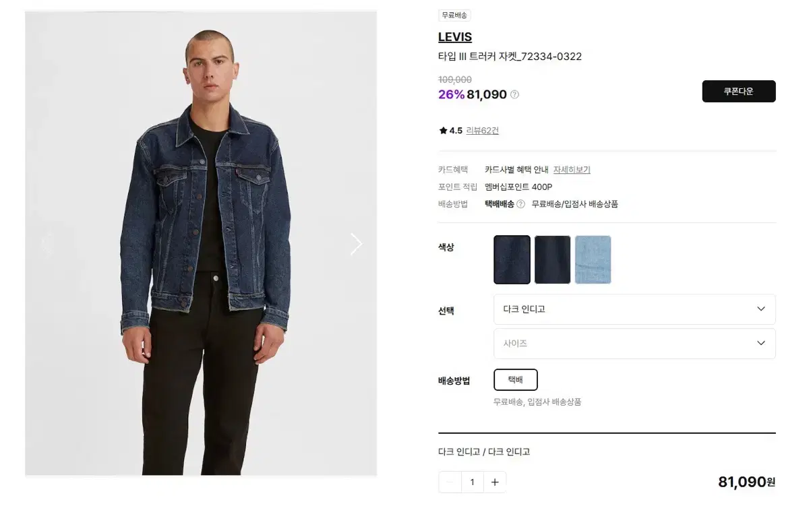Viewport: 809px width, 506px height.
Task: Click the 택배배송 help question mark icon
Action: tap(520, 204)
